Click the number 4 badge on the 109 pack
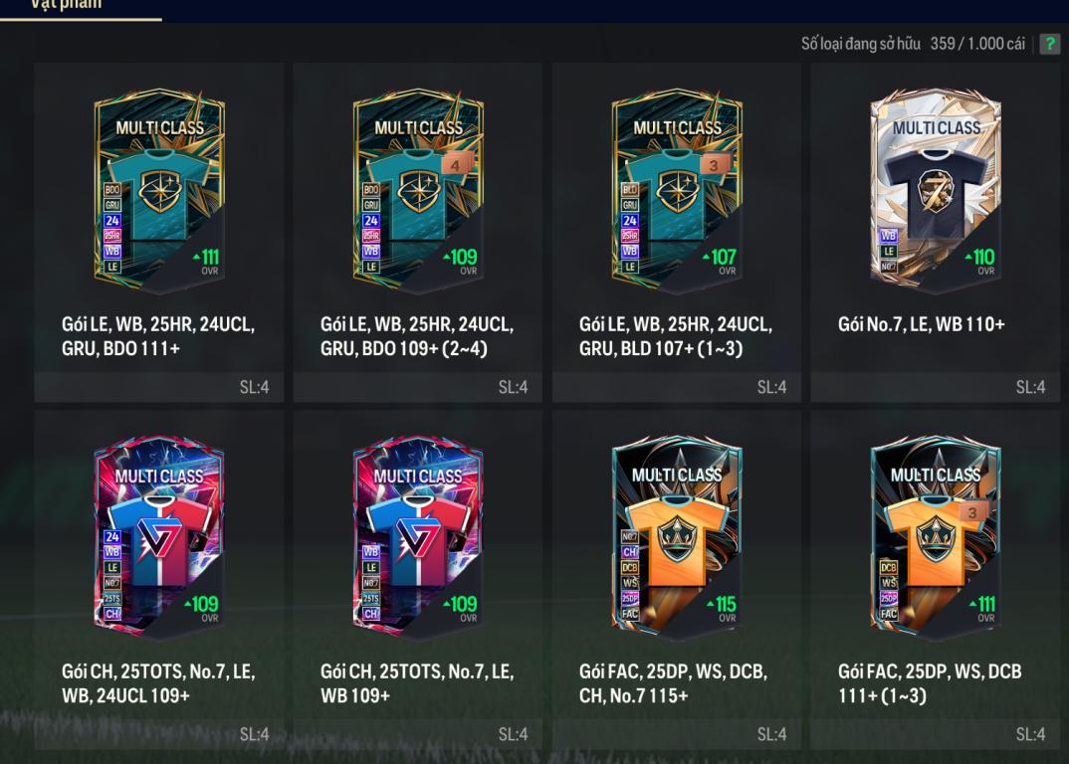 (x=455, y=165)
